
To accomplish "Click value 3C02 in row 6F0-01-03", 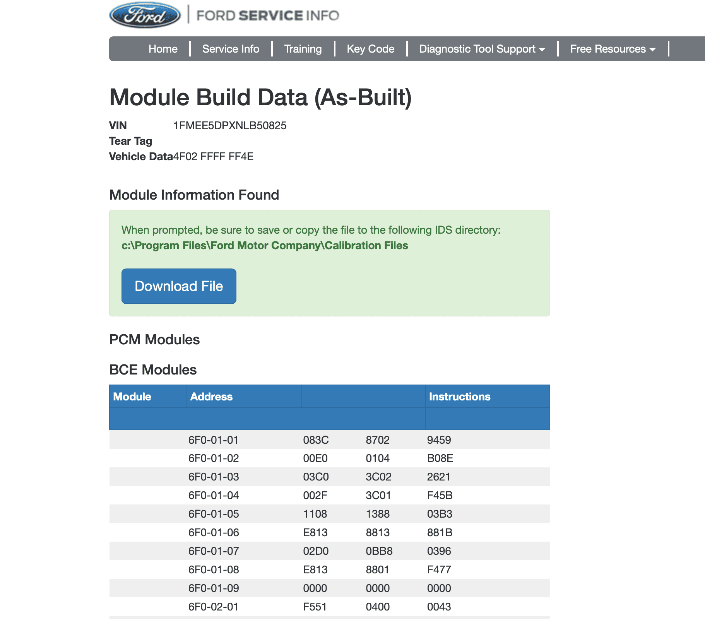I will pyautogui.click(x=378, y=477).
